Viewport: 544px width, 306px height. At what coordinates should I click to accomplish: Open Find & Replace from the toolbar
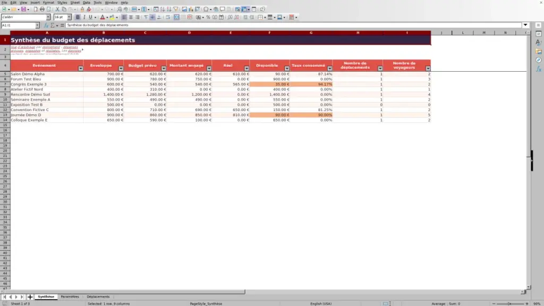(x=120, y=9)
